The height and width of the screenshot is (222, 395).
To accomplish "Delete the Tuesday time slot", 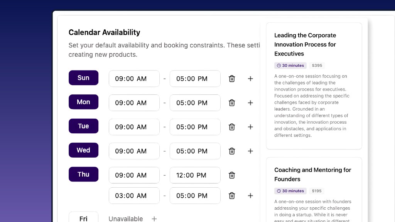I will tap(232, 127).
